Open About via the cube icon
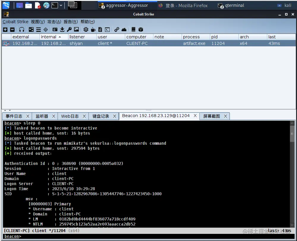The image size is (297, 241). click(x=141, y=29)
